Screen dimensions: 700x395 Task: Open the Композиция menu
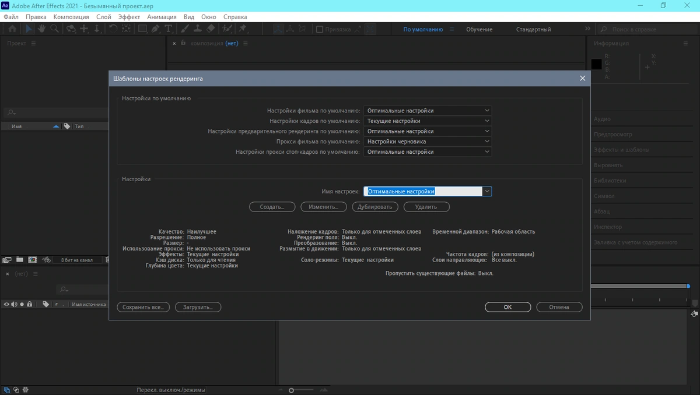tap(71, 17)
